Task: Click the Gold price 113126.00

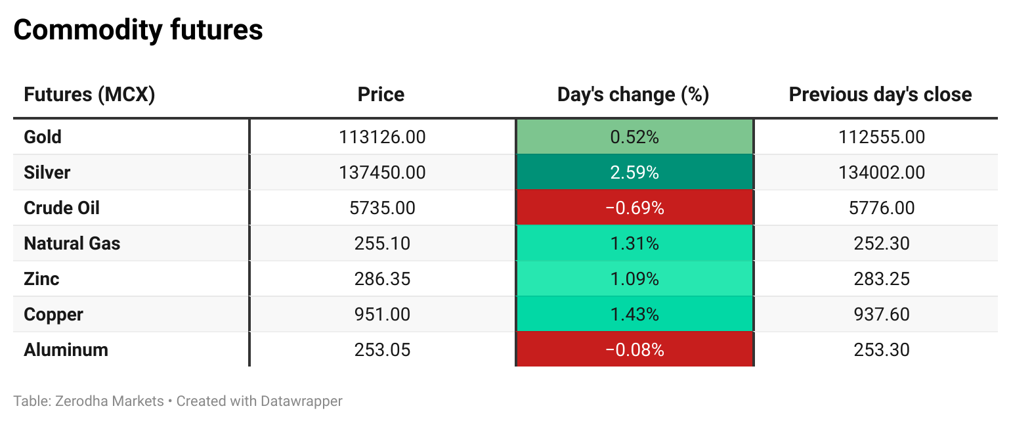Action: 382,137
